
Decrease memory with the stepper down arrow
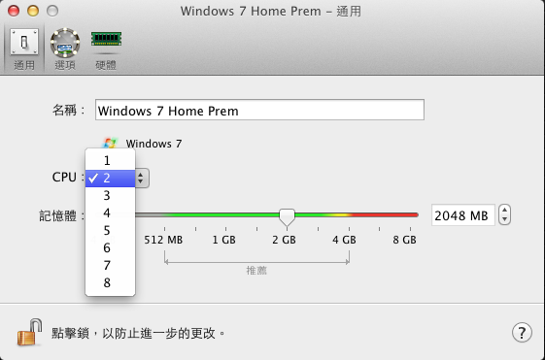point(504,219)
